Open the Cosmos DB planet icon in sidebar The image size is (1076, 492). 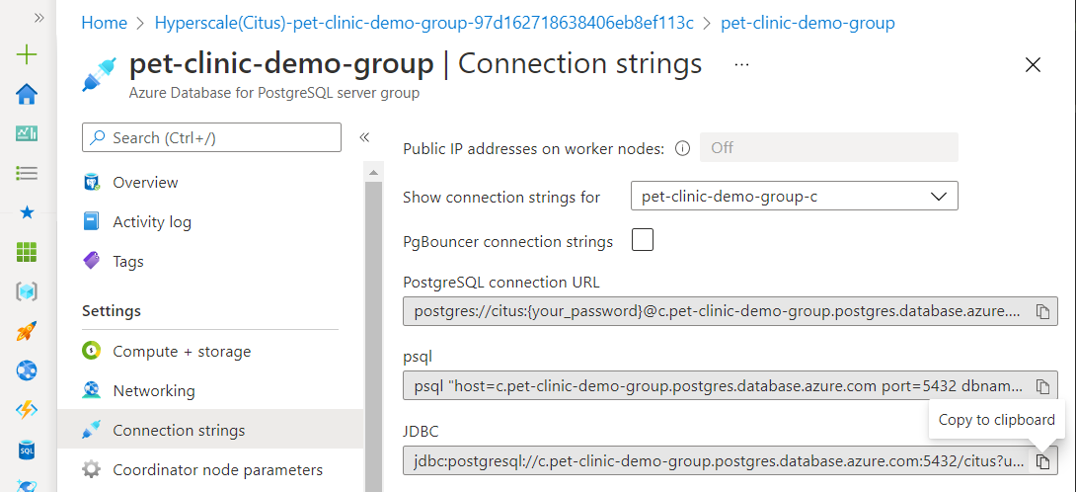pos(27,486)
